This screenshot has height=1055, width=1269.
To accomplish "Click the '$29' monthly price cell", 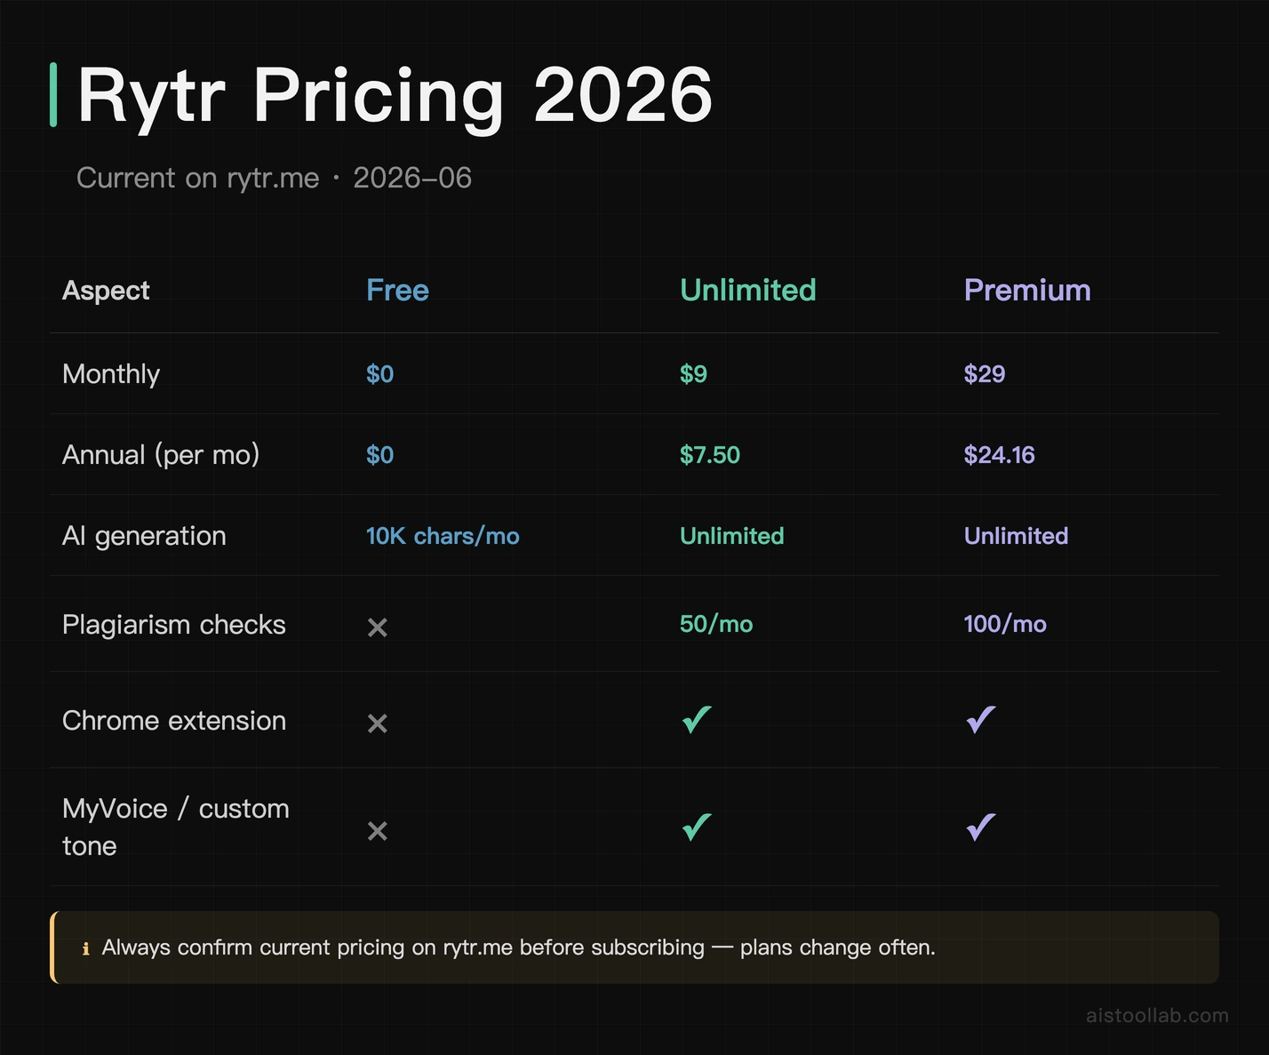I will click(x=985, y=374).
